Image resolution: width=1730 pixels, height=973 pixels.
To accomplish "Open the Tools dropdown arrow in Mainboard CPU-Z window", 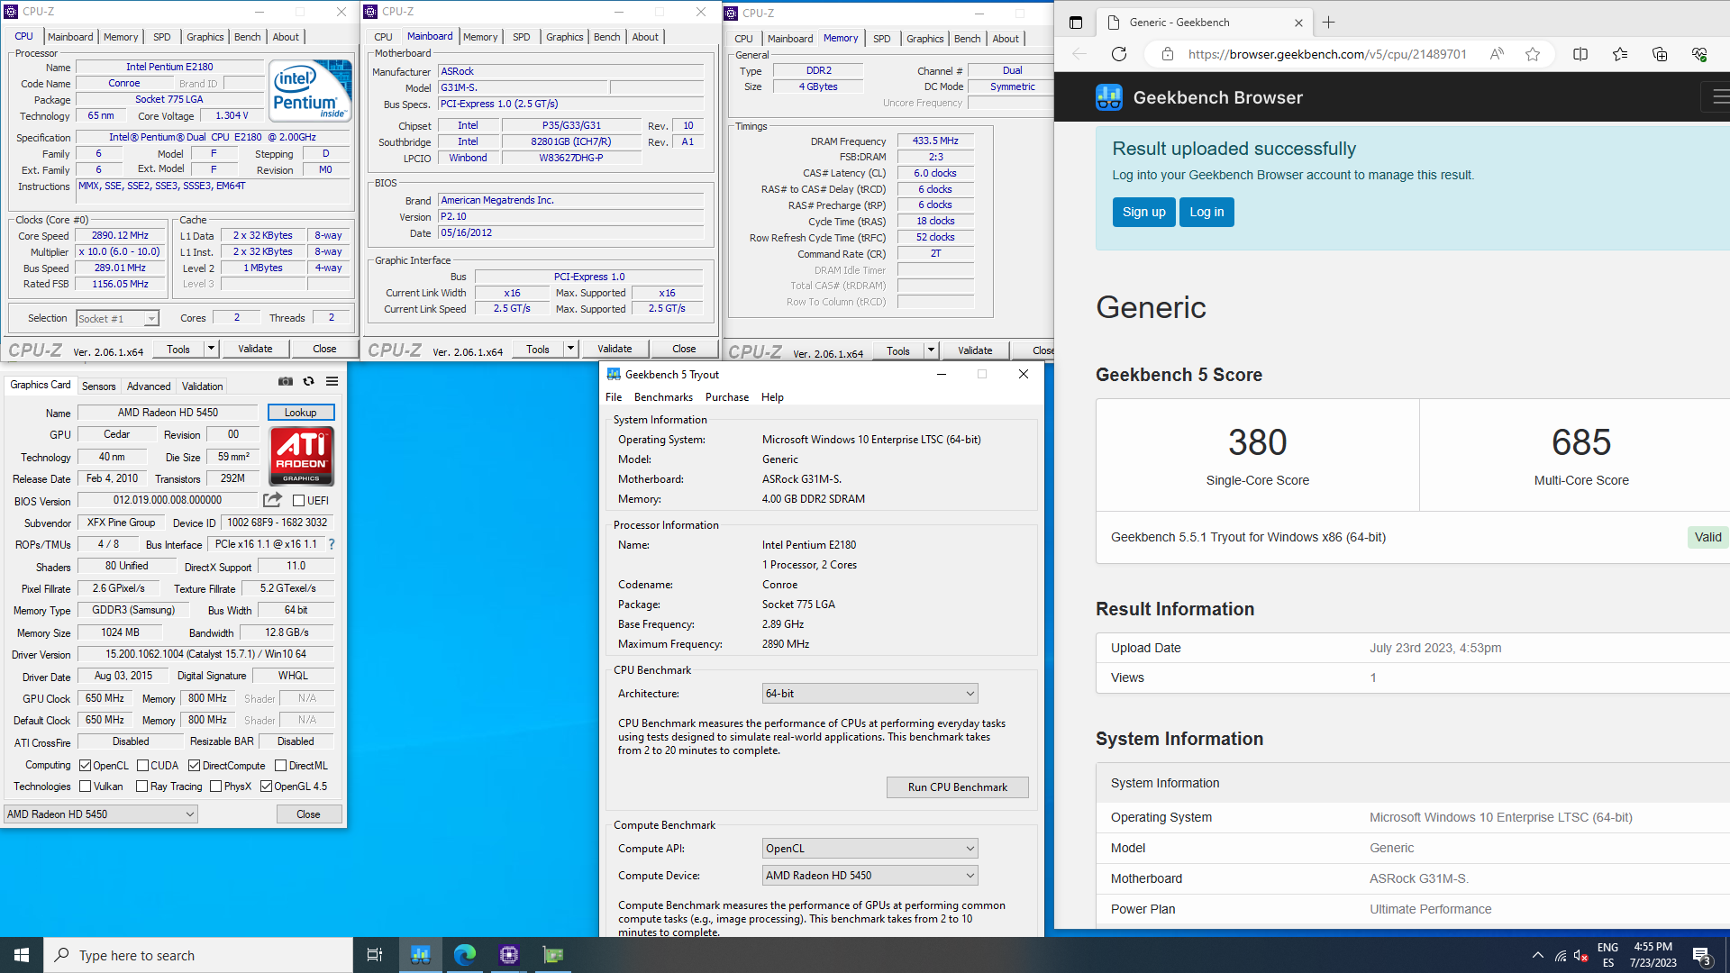I will (x=570, y=349).
